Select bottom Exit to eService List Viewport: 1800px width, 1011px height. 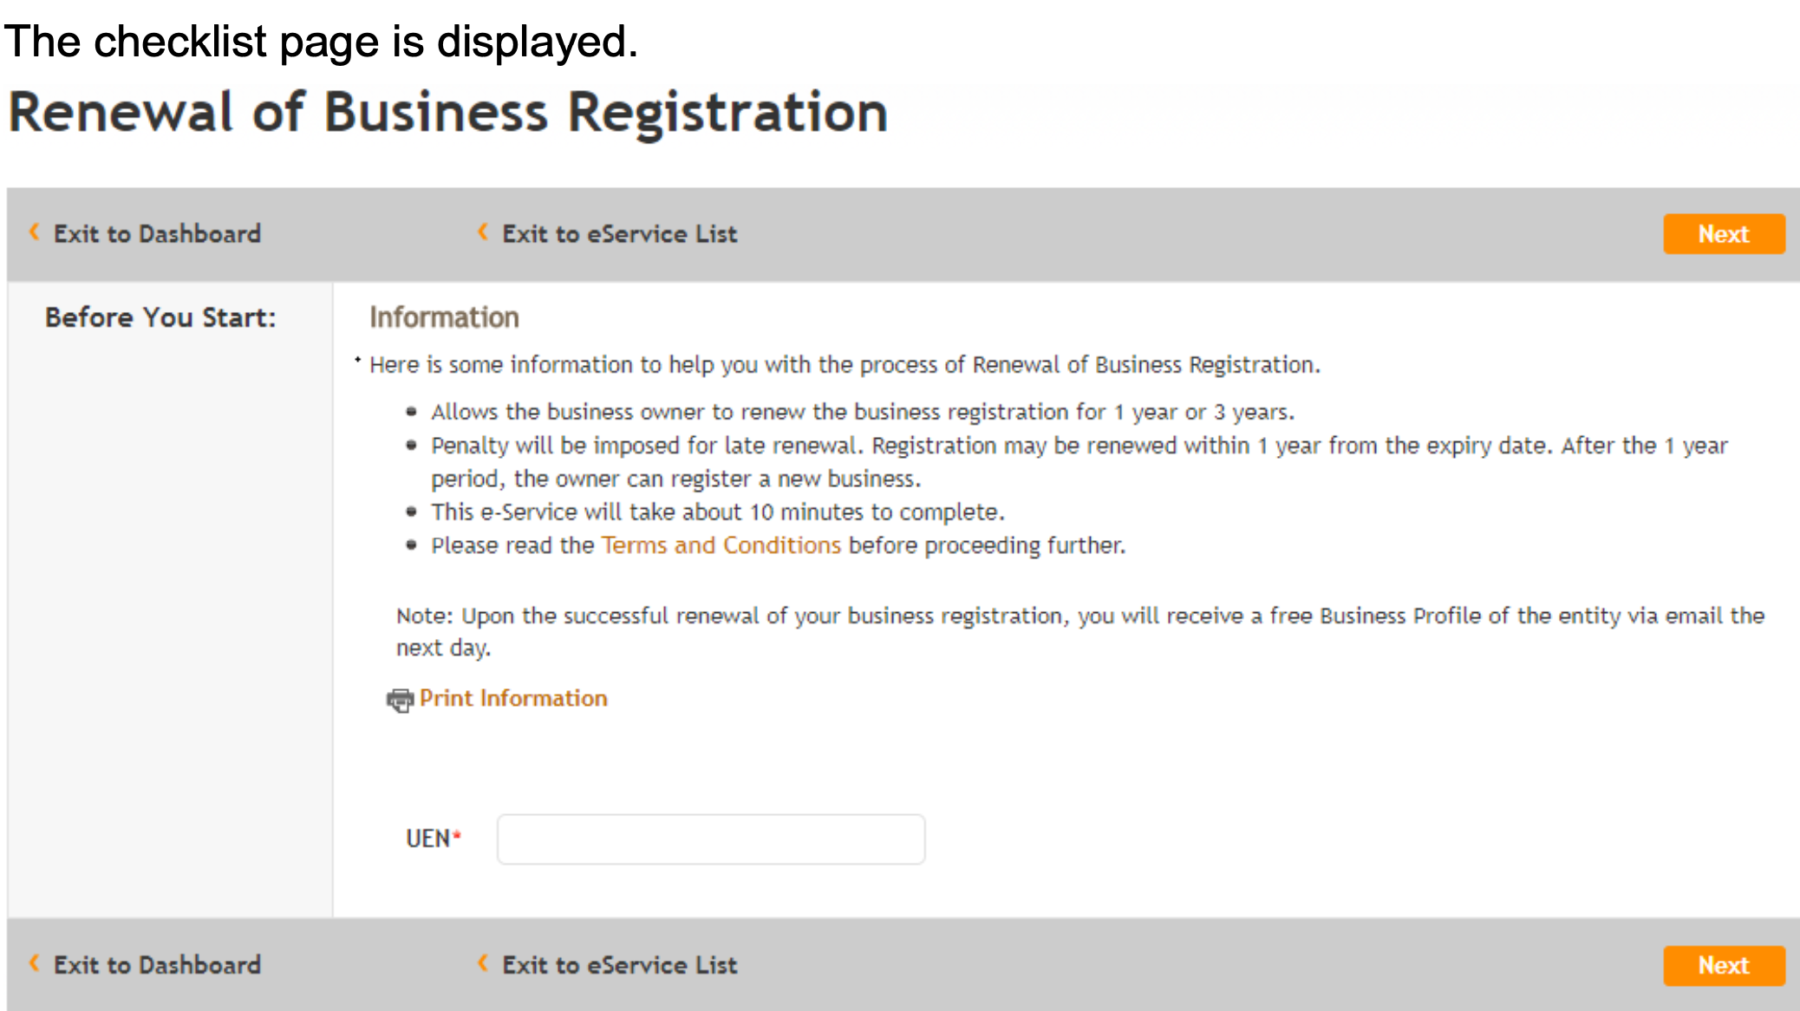(619, 964)
